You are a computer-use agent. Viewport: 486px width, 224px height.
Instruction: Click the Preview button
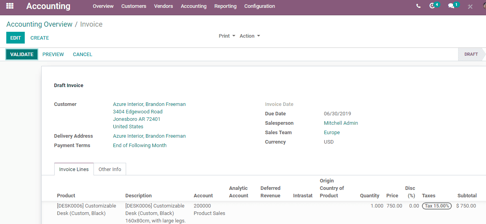pos(53,55)
